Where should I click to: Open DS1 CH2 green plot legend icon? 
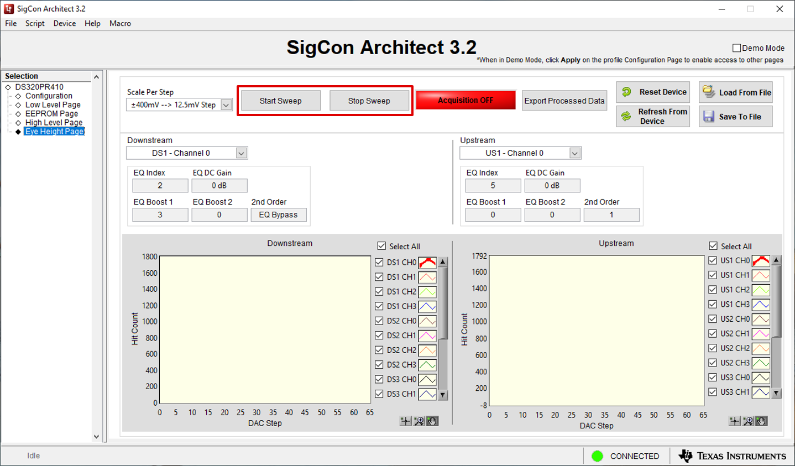[427, 292]
